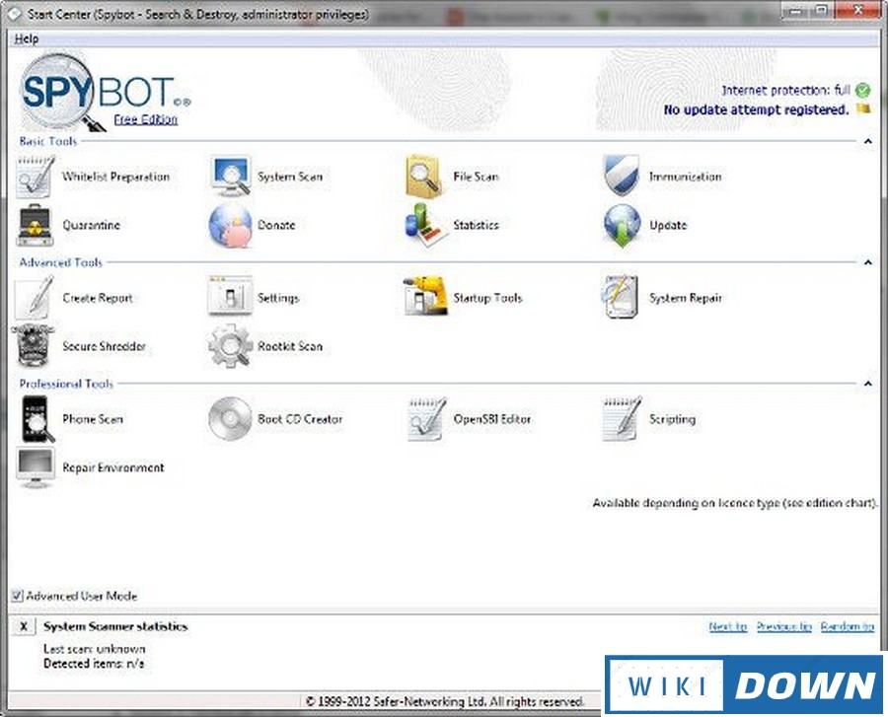Click the Secure Shredder label
The image size is (888, 717).
pos(105,346)
